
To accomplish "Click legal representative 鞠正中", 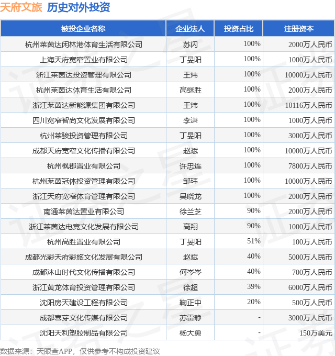I will pyautogui.click(x=190, y=303).
